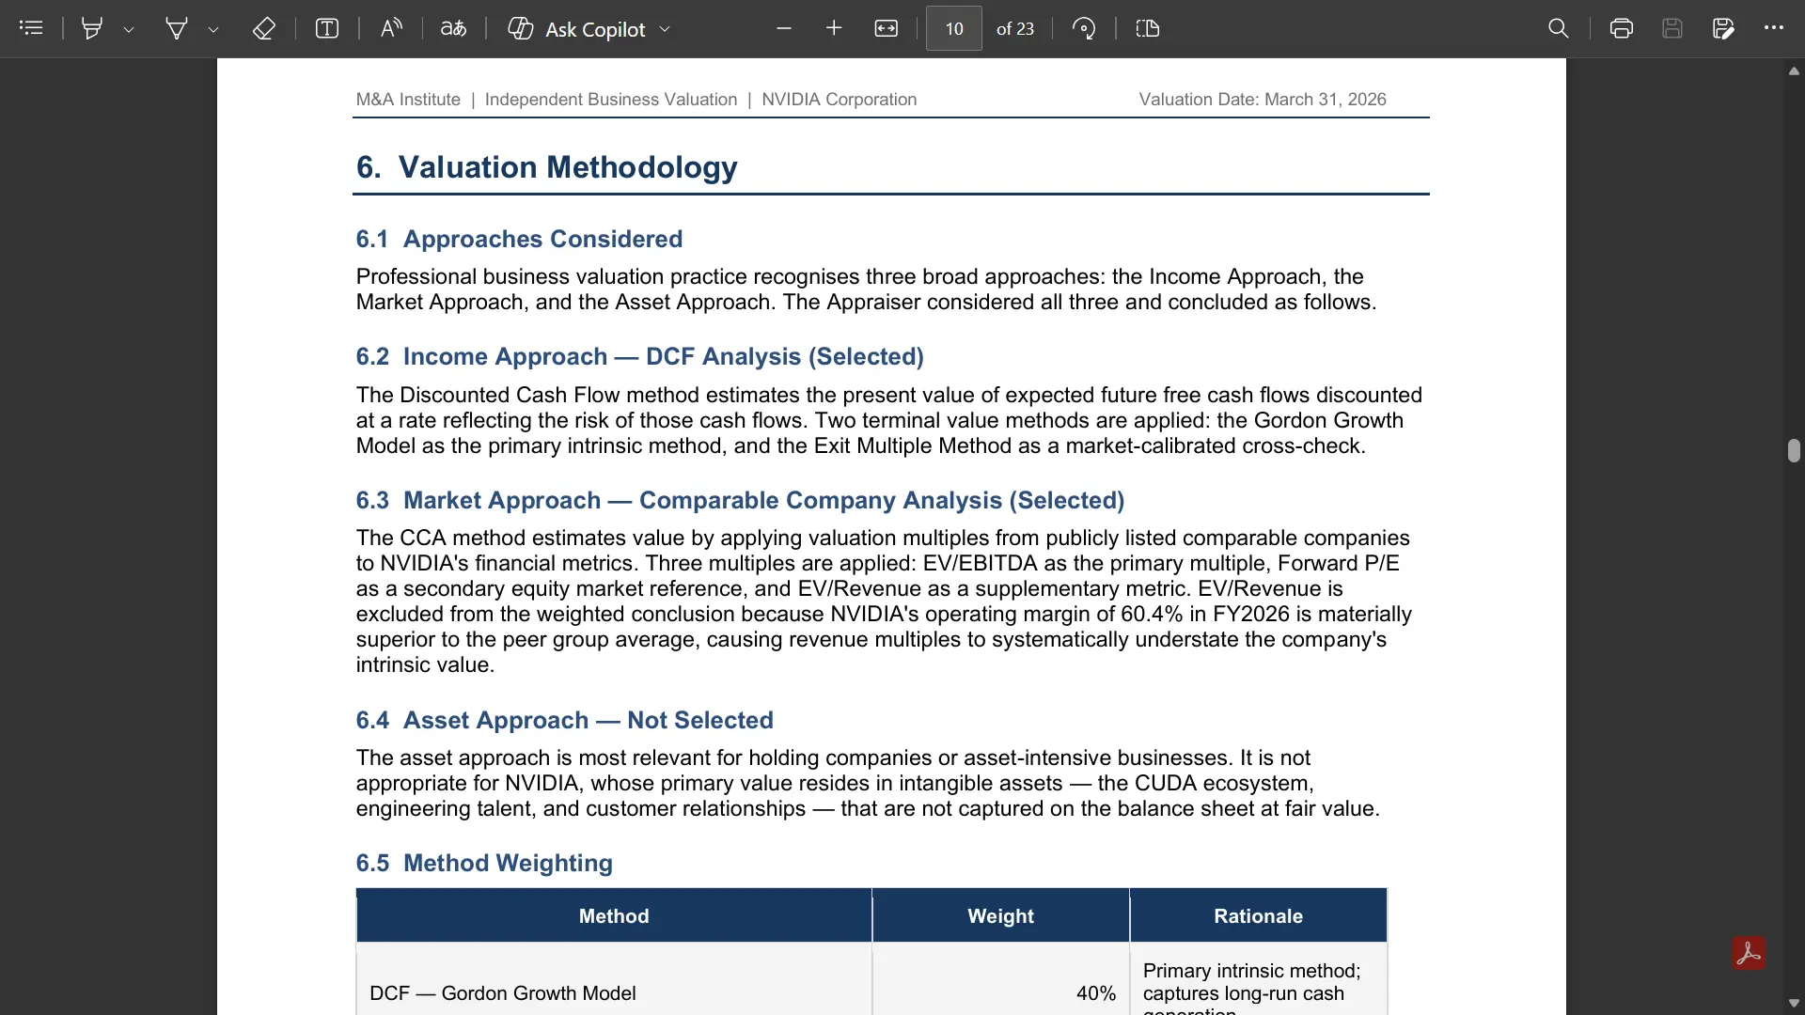Open Find in document search
The image size is (1805, 1015).
(x=1559, y=28)
